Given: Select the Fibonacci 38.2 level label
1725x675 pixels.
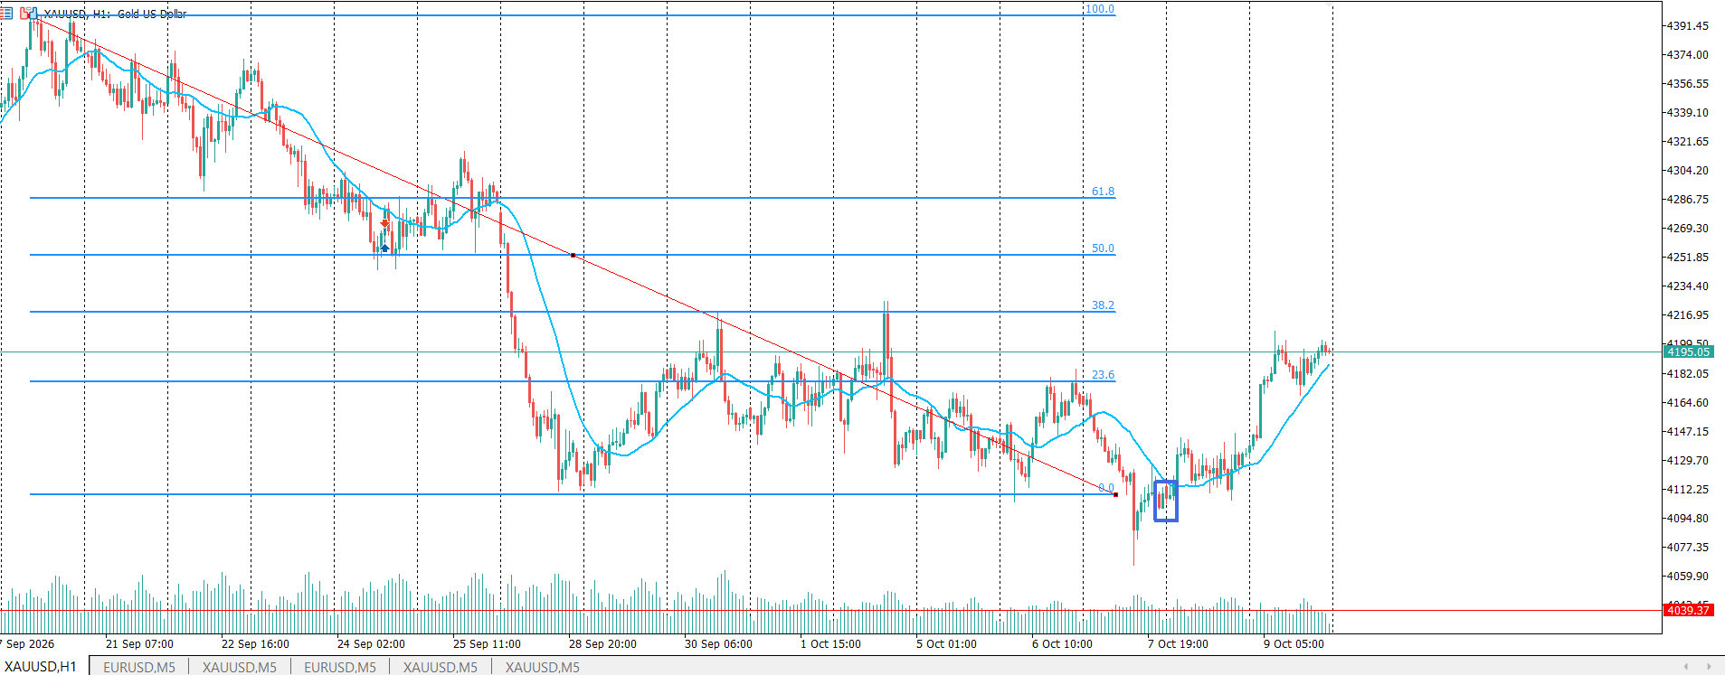Looking at the screenshot, I should pos(1103,305).
